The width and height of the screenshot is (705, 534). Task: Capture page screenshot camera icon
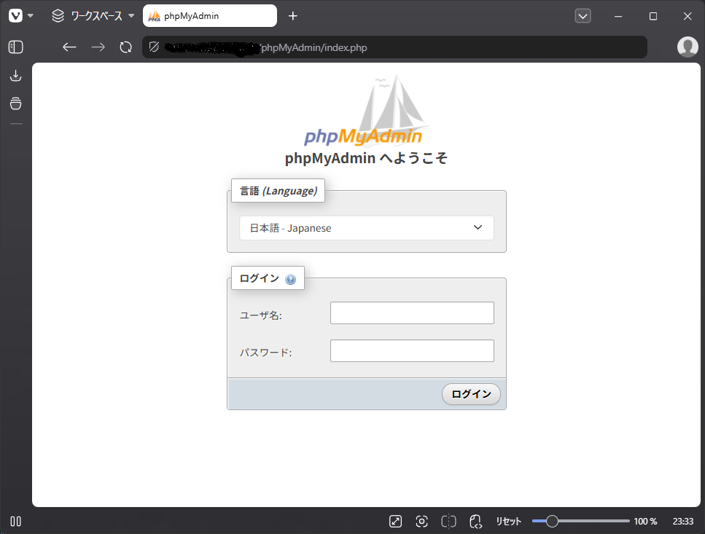421,522
